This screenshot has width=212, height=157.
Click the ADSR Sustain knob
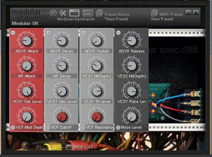97,41
